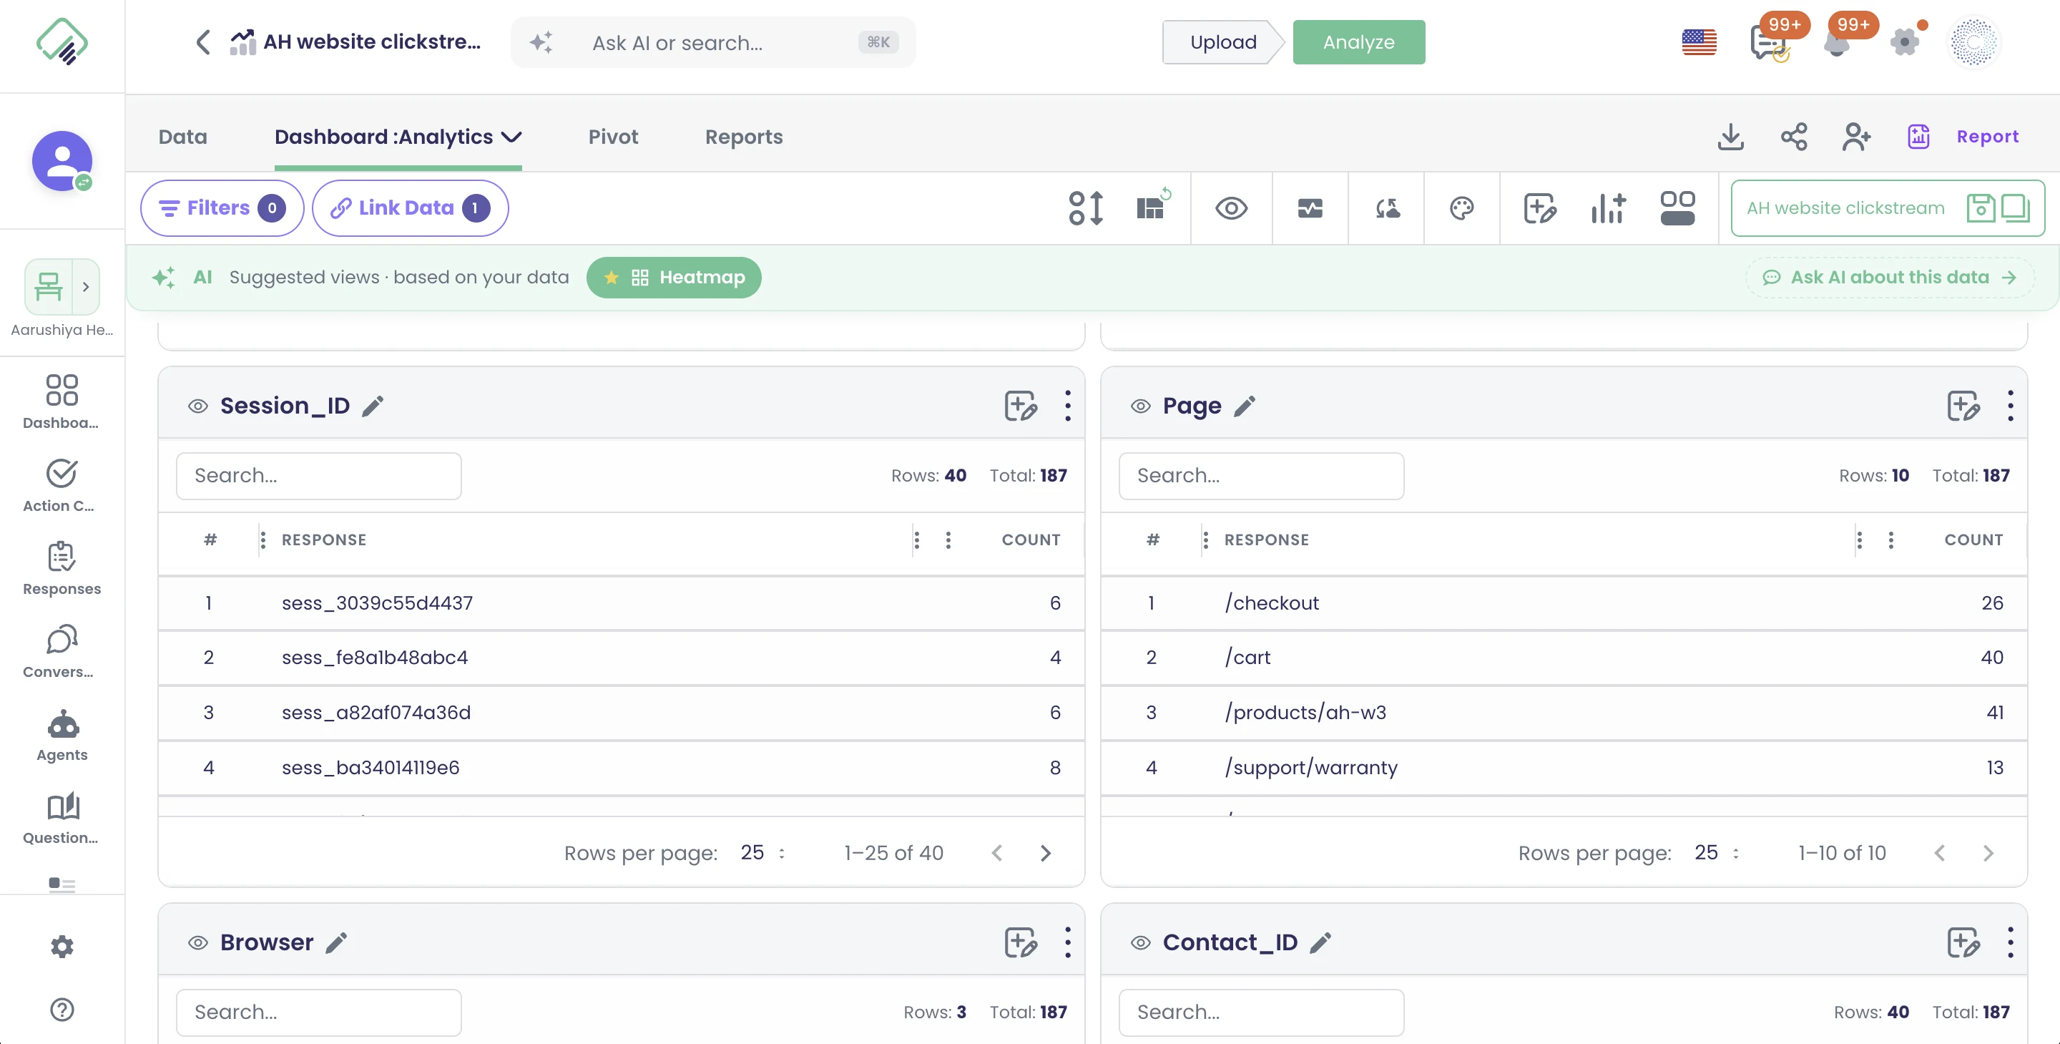Open rows per page dropdown in Page card

pos(1716,853)
